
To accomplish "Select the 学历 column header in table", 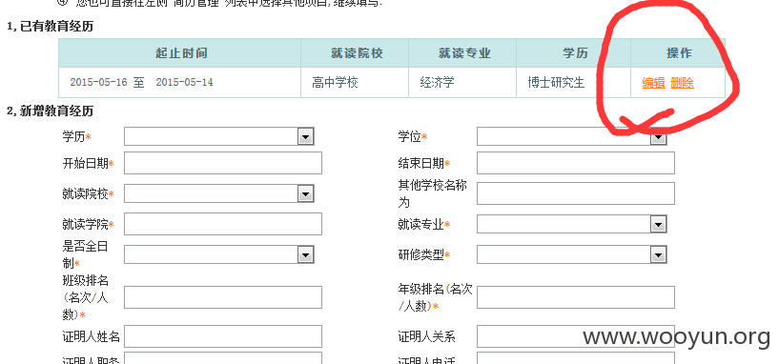I will click(x=574, y=53).
